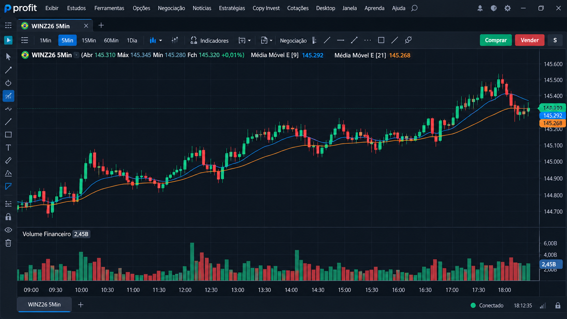Select the trend line drawing tool

pyautogui.click(x=8, y=70)
